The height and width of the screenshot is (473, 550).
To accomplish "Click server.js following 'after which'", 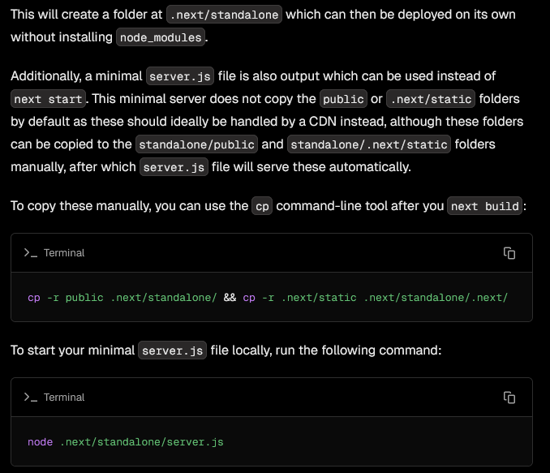I will 174,167.
